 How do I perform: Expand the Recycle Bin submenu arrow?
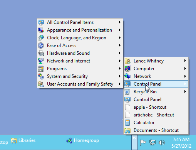[x=185, y=92]
